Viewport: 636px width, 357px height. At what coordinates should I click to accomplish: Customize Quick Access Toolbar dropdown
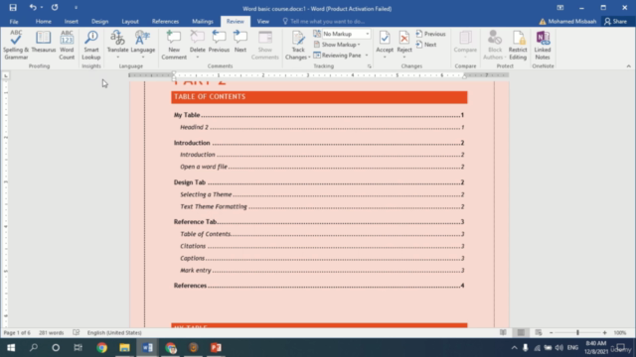click(76, 7)
